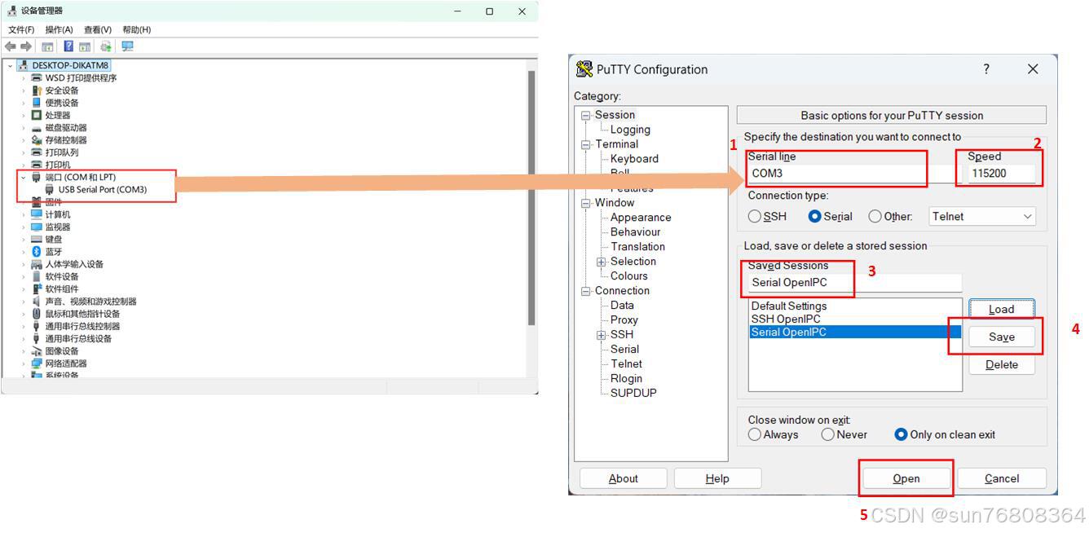Click the 监视器 monitor icon
This screenshot has width=1089, height=533.
37,227
